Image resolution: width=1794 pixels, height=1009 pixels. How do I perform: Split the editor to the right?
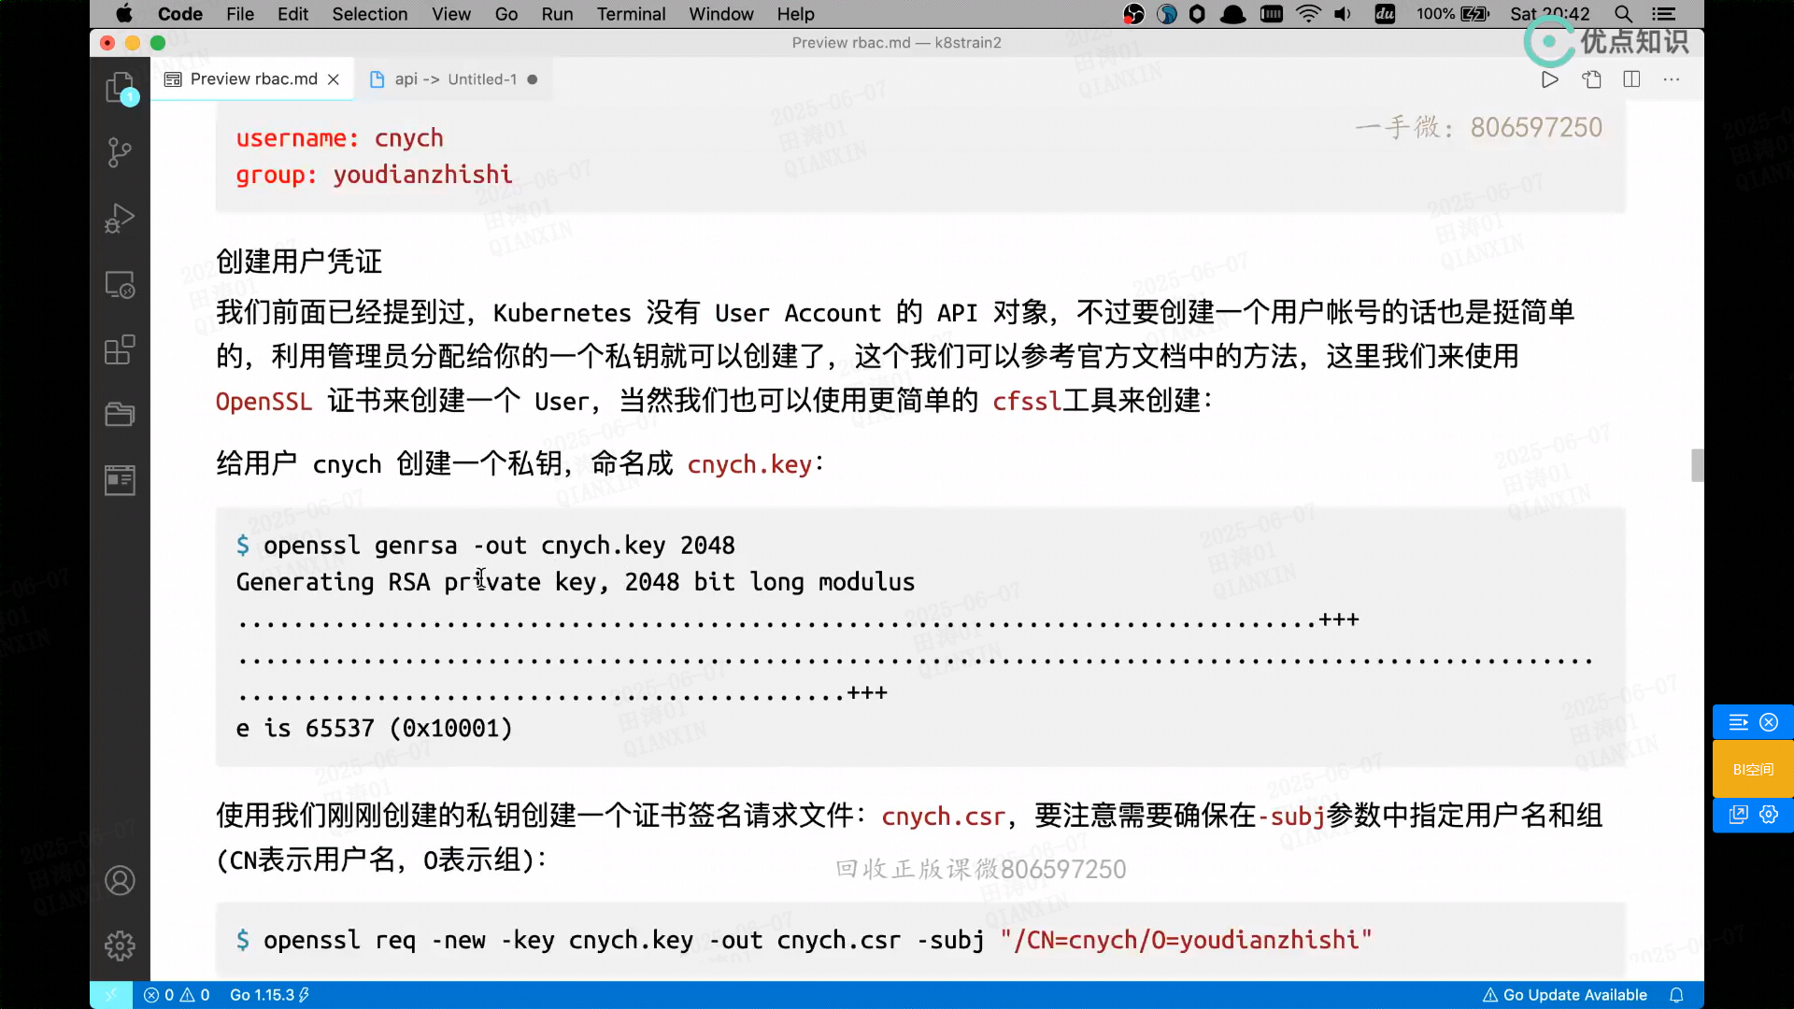point(1631,79)
